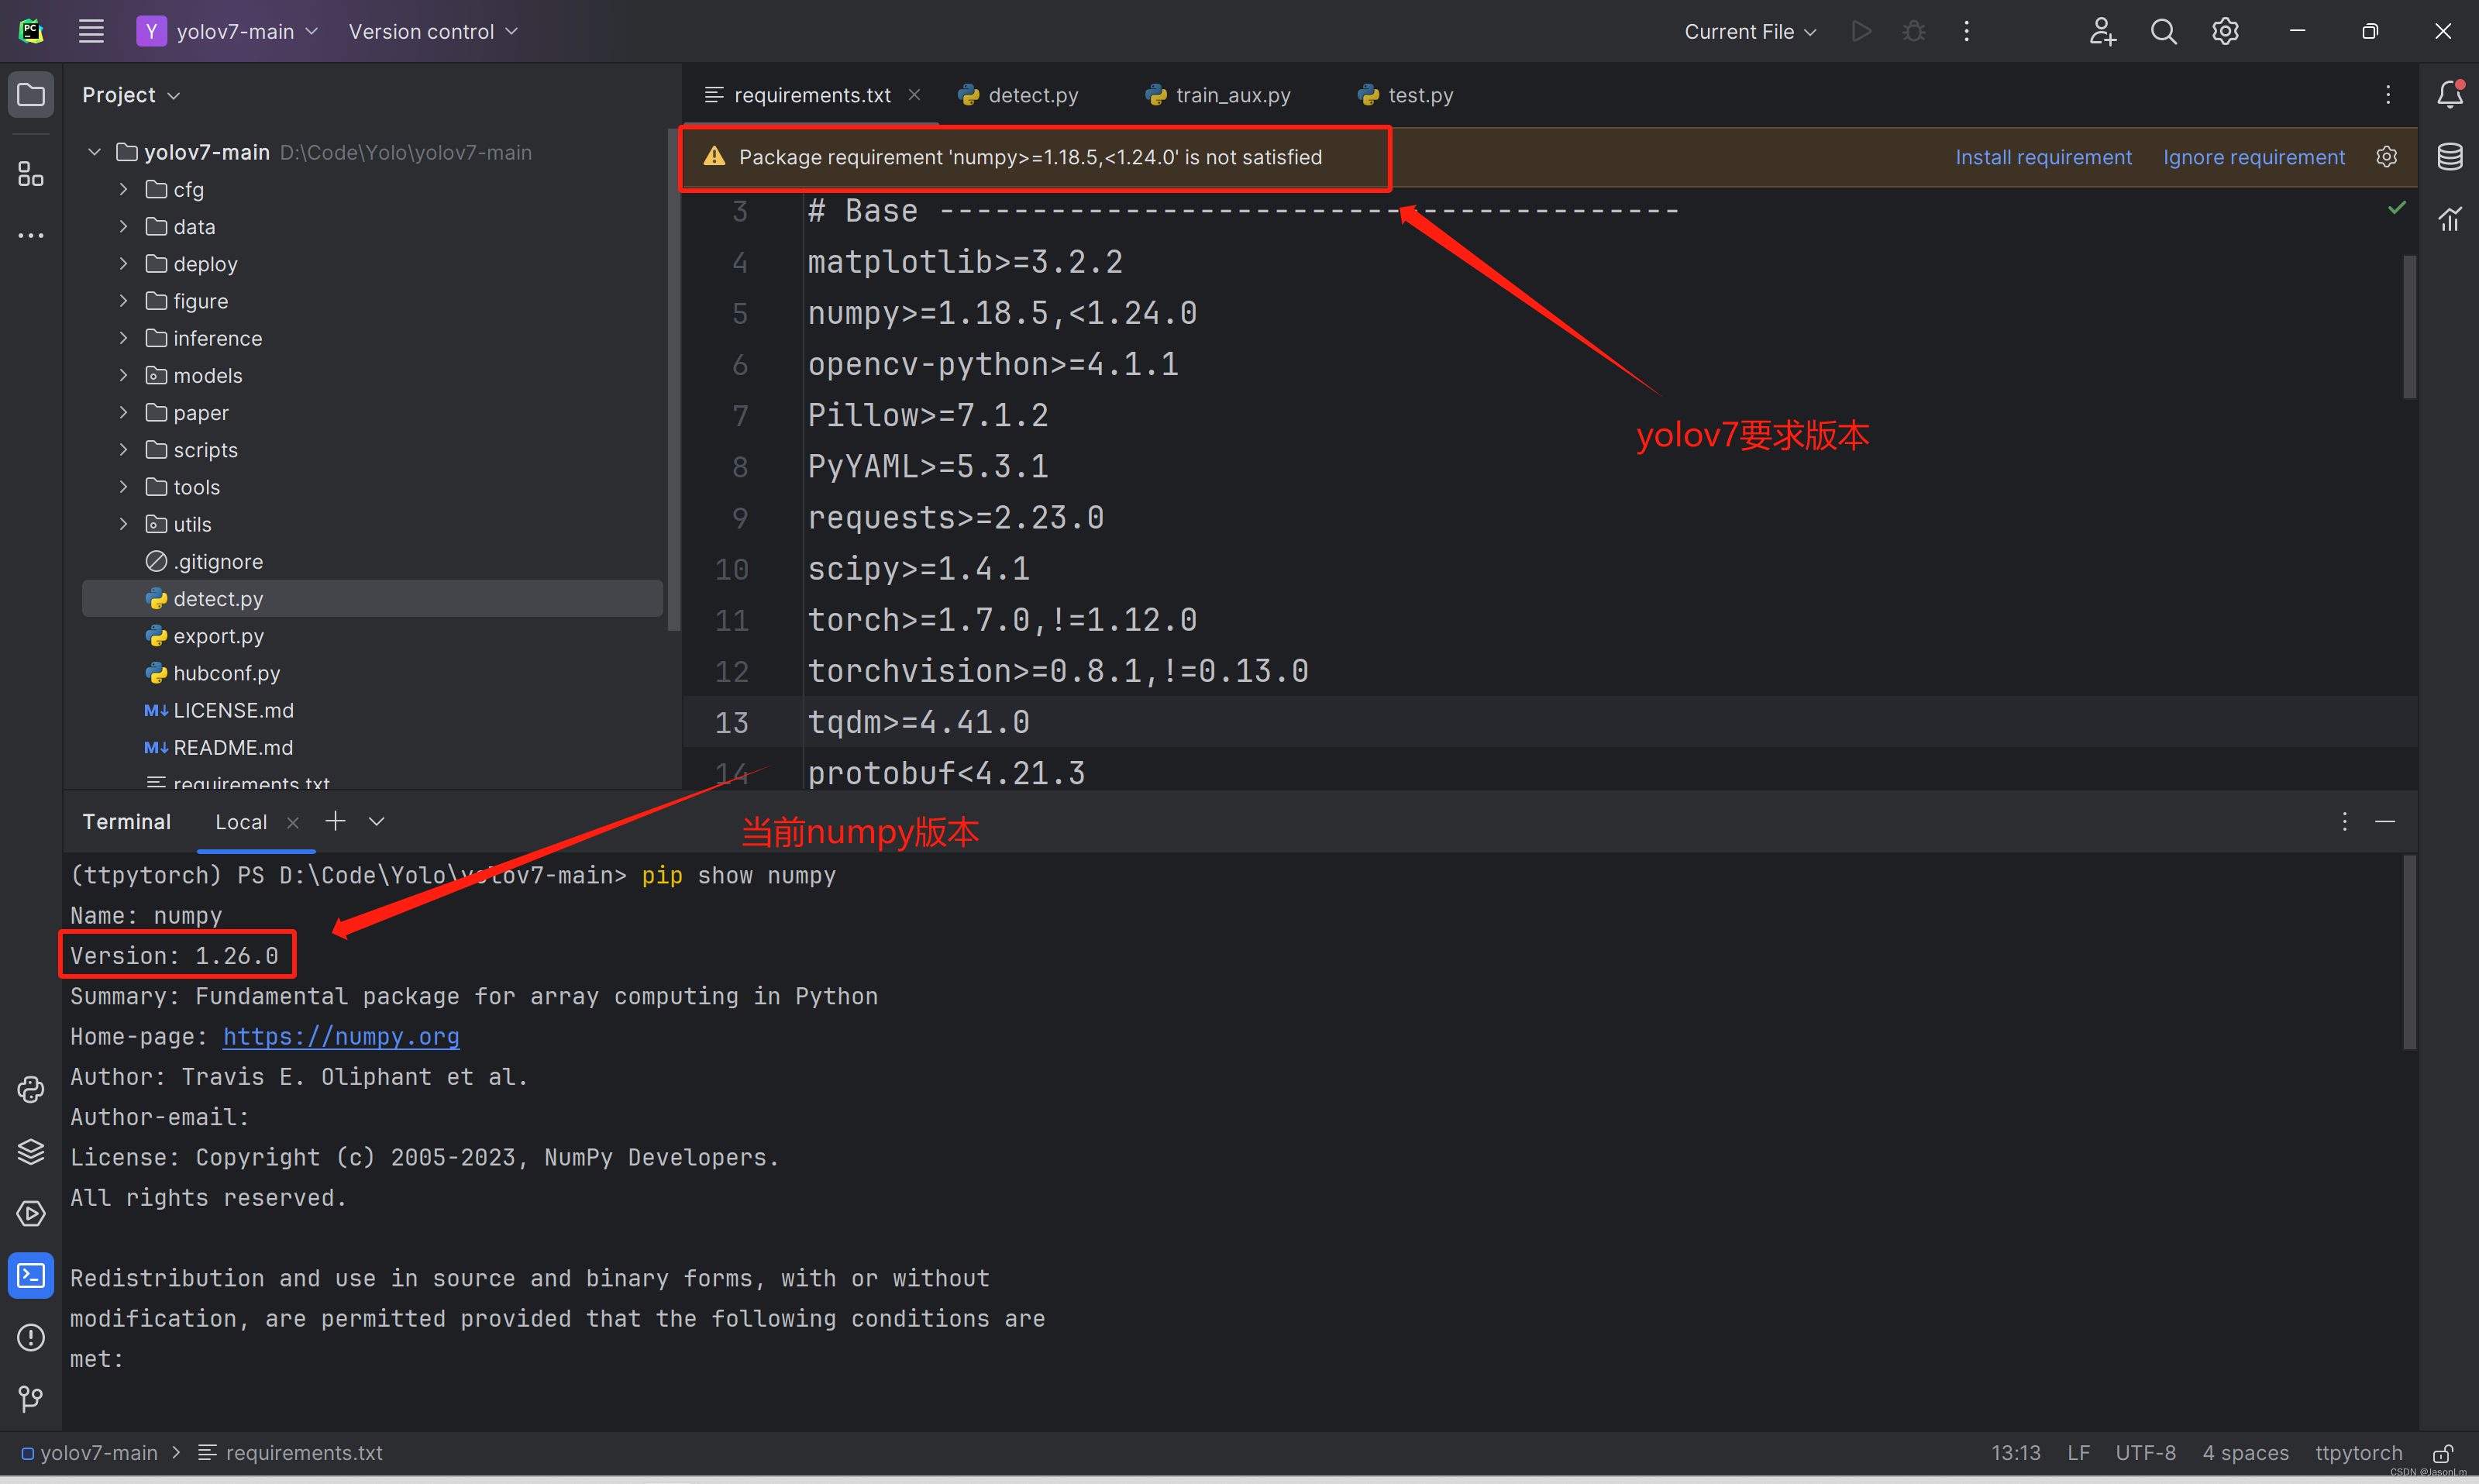Viewport: 2479px width, 1484px height.
Task: Close the Local terminal tab
Action: tap(292, 822)
